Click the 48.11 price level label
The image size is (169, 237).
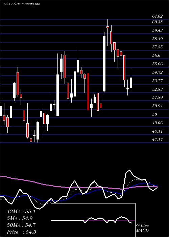coord(158,131)
